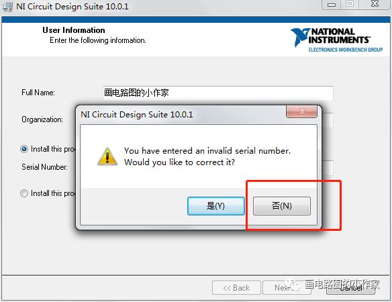392x302 pixels.
Task: Click the Full Name input field
Action: [217, 93]
